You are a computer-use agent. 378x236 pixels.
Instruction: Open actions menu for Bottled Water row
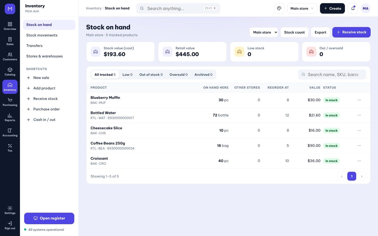(359, 115)
